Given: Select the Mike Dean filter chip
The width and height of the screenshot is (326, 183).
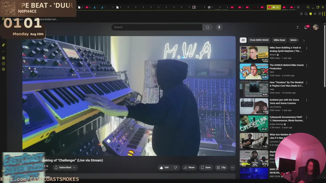Looking at the screenshot, I should point(279,40).
